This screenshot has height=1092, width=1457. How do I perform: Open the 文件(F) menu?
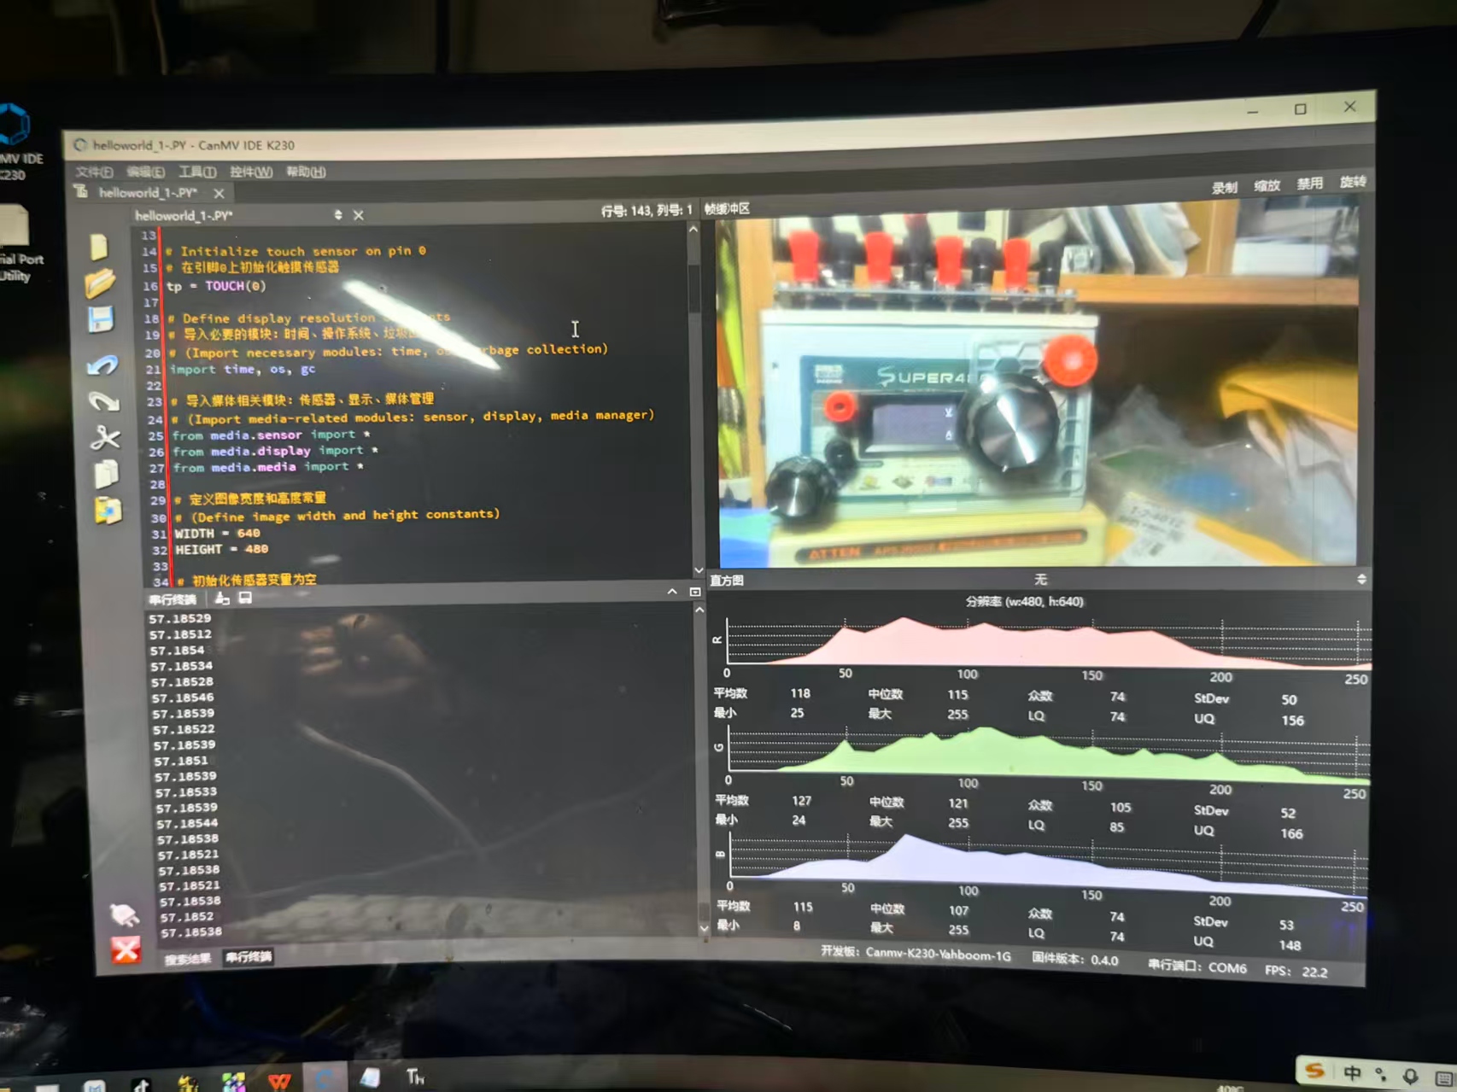coord(94,172)
